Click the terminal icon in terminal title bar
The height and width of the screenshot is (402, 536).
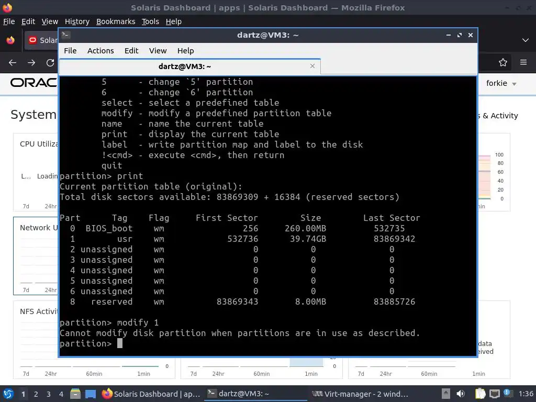coord(65,35)
